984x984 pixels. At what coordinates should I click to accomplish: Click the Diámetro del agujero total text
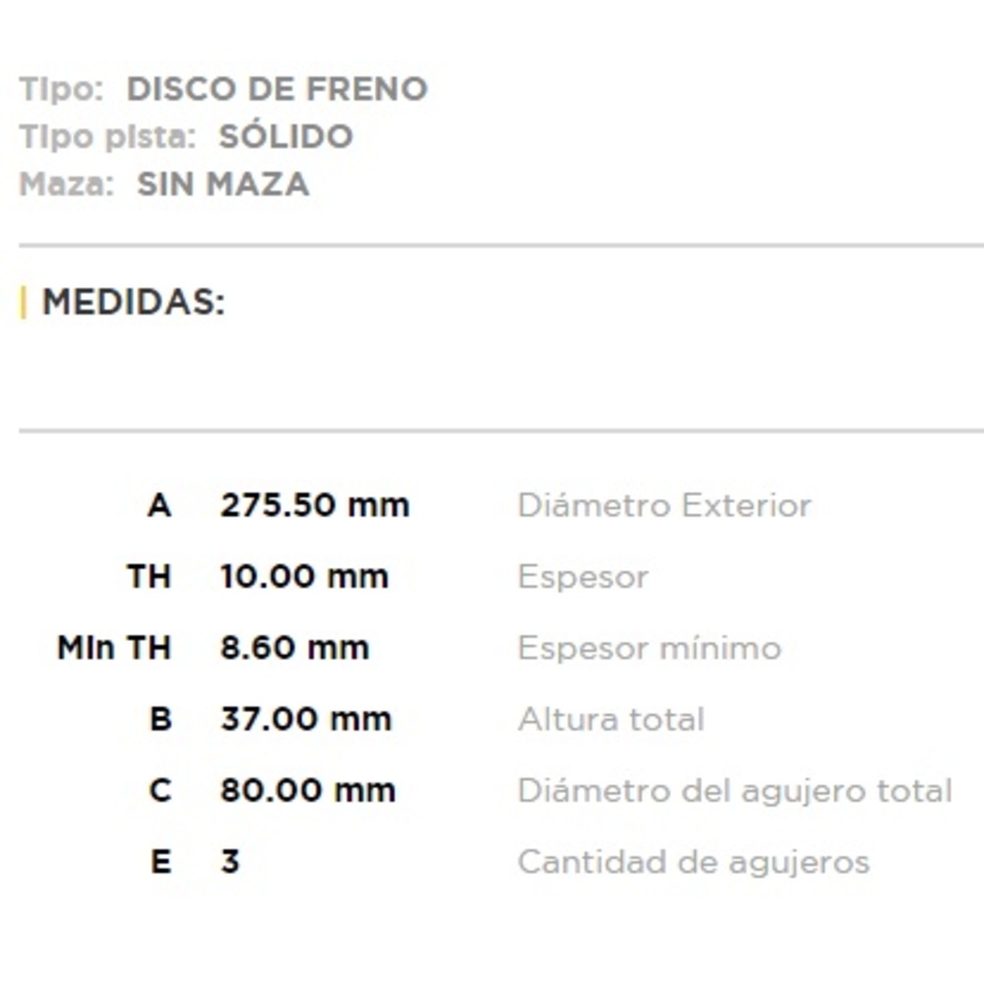(734, 790)
